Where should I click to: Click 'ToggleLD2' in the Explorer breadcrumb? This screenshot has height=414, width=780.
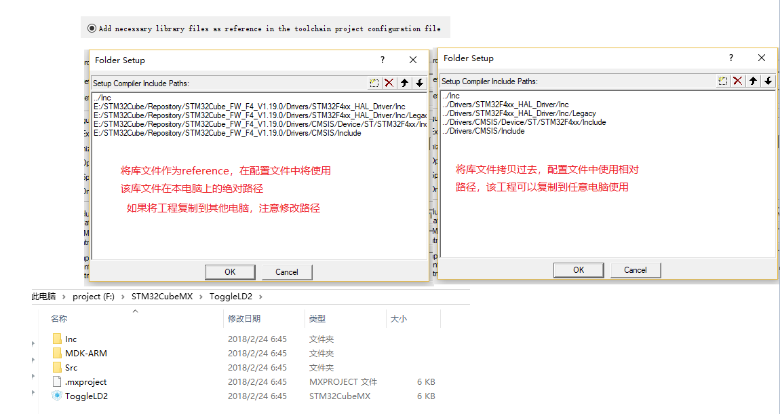click(x=231, y=297)
